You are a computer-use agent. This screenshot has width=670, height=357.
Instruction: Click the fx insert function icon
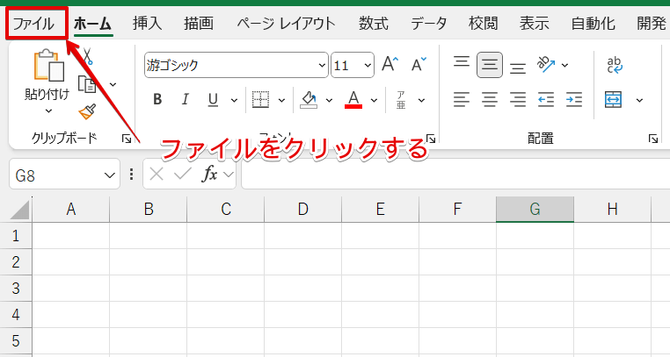(x=209, y=174)
